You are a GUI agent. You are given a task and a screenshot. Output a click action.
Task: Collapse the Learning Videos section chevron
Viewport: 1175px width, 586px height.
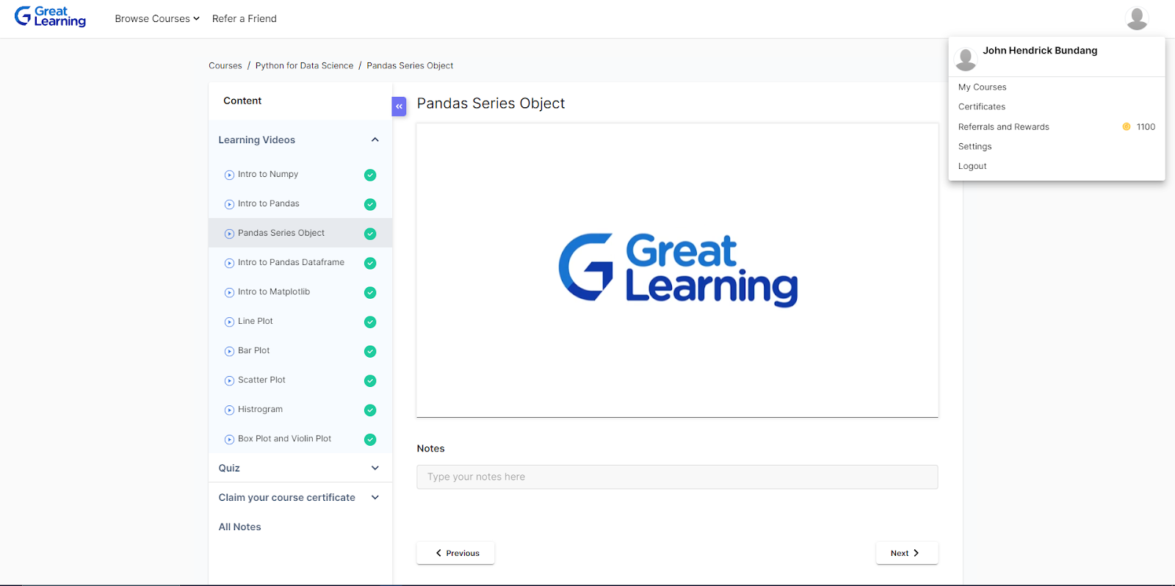coord(375,140)
